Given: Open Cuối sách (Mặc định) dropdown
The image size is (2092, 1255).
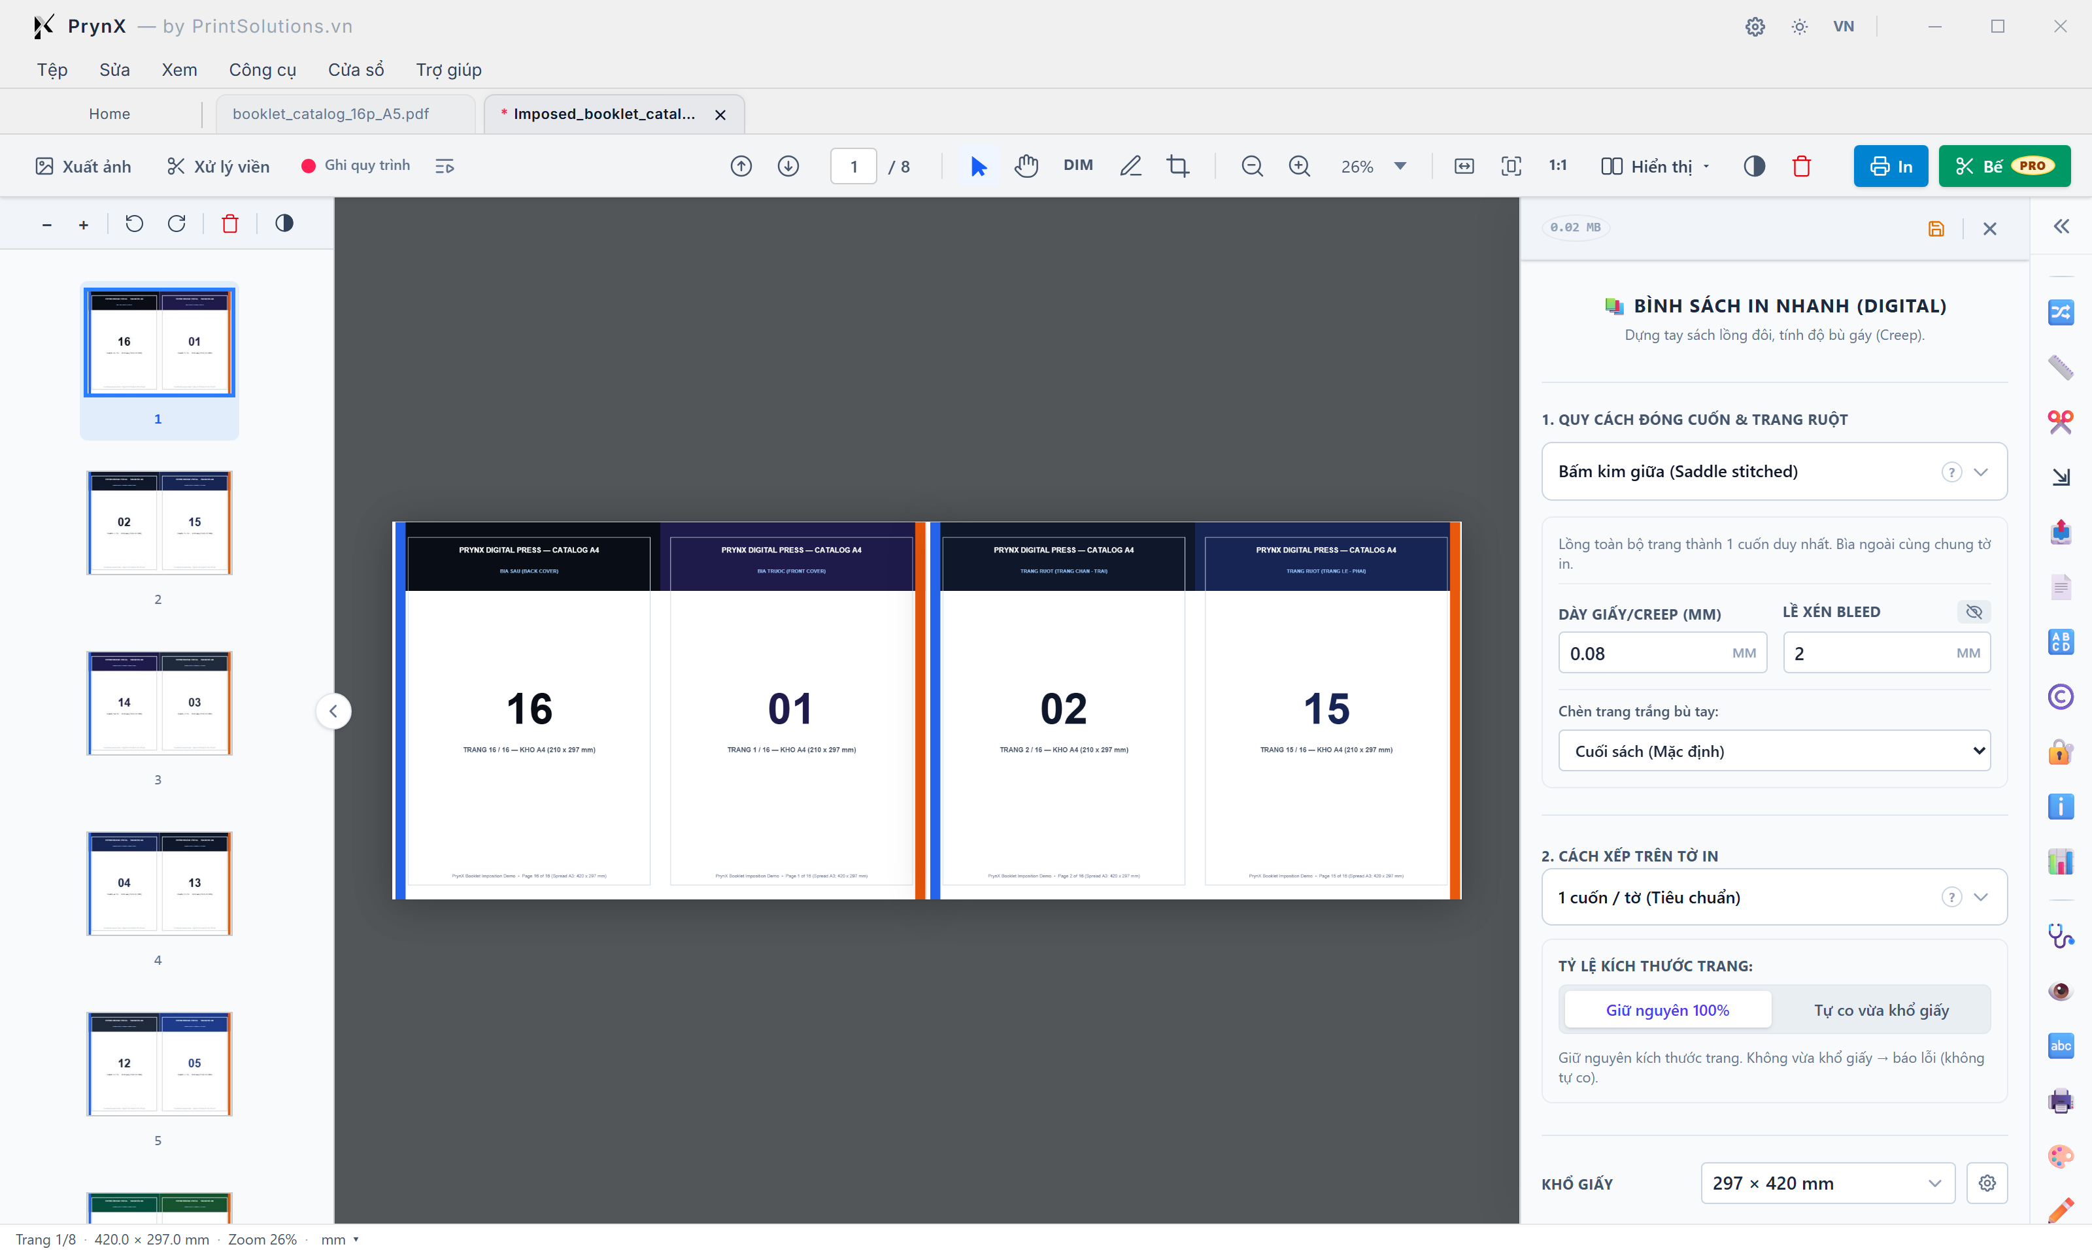Looking at the screenshot, I should click(x=1773, y=751).
